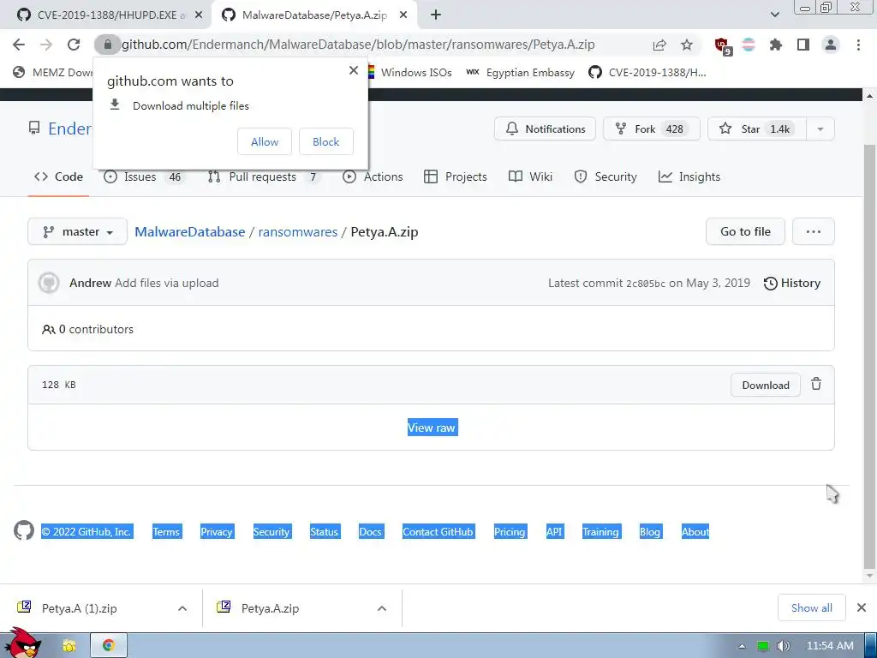Click the GitHub footer logo
The height and width of the screenshot is (658, 877).
23,530
